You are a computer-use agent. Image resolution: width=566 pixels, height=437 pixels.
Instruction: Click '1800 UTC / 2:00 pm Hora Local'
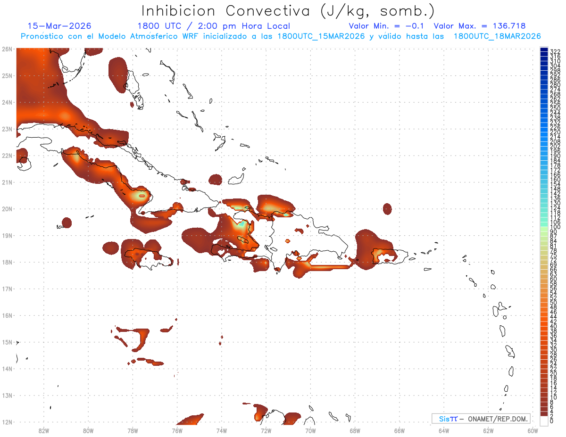(214, 26)
